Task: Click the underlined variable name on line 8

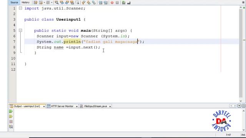Action: pos(59,47)
